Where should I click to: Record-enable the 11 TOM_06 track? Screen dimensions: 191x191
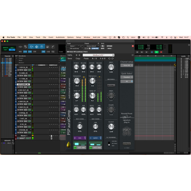tap(18, 81)
